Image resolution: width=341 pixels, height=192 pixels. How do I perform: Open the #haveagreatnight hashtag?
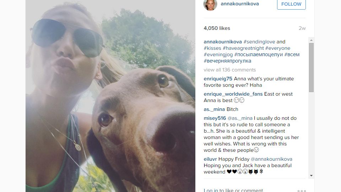[x=243, y=48]
